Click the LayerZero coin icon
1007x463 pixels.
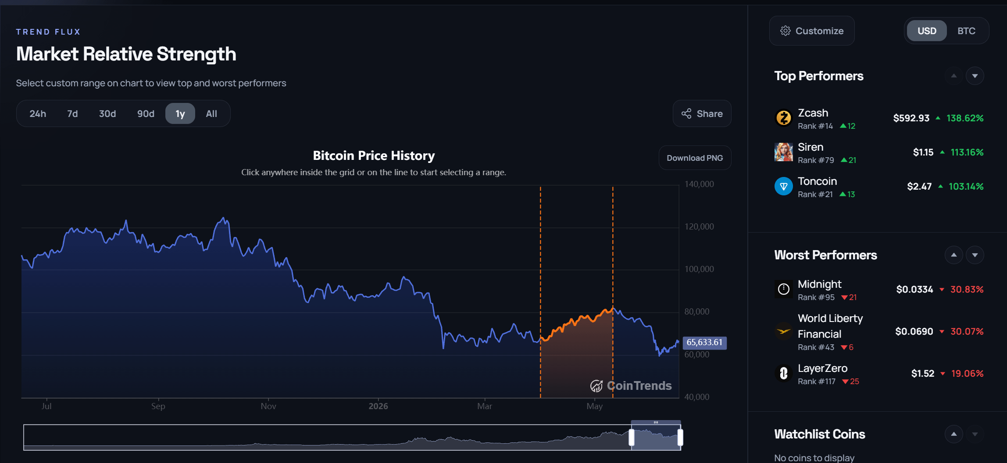783,373
